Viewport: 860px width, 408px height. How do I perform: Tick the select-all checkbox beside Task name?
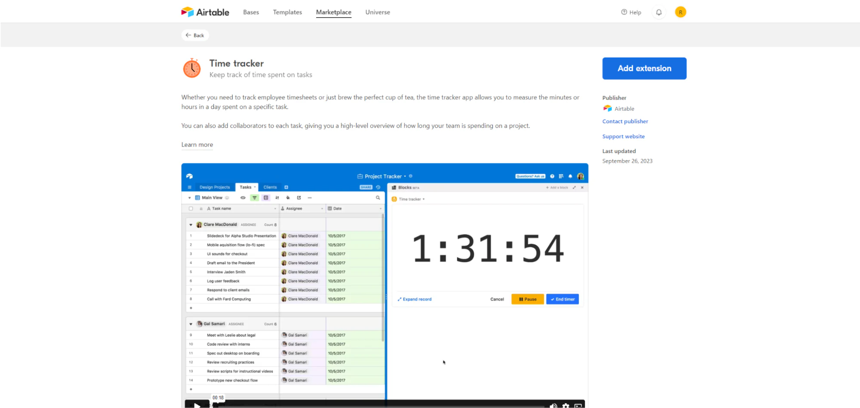191,209
